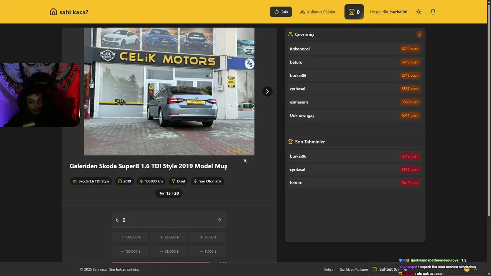This screenshot has height=276, width=491.
Task: Select cyritasal in the Çevrimiçi online list
Action: click(x=355, y=89)
